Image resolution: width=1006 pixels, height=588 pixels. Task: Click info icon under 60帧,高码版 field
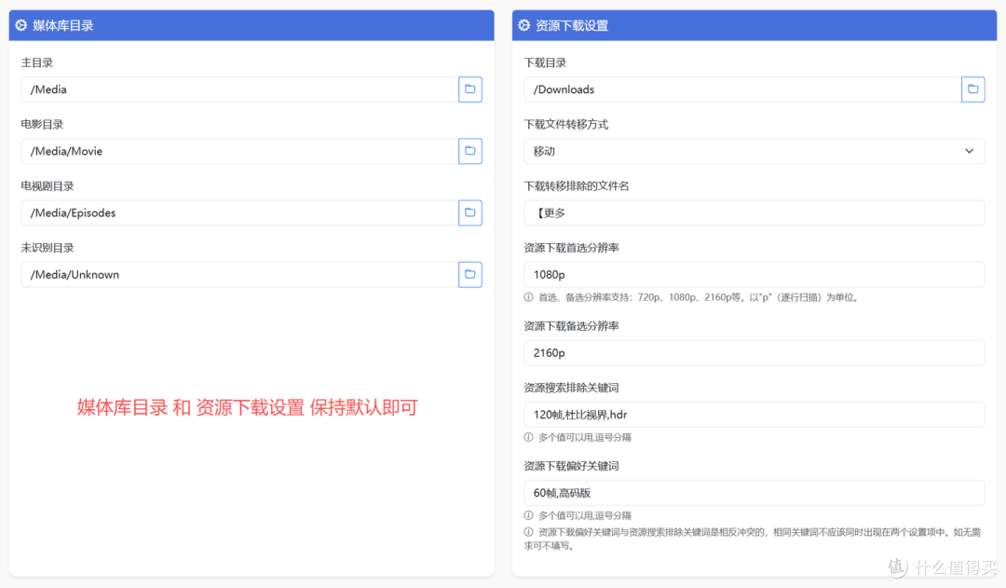click(529, 515)
